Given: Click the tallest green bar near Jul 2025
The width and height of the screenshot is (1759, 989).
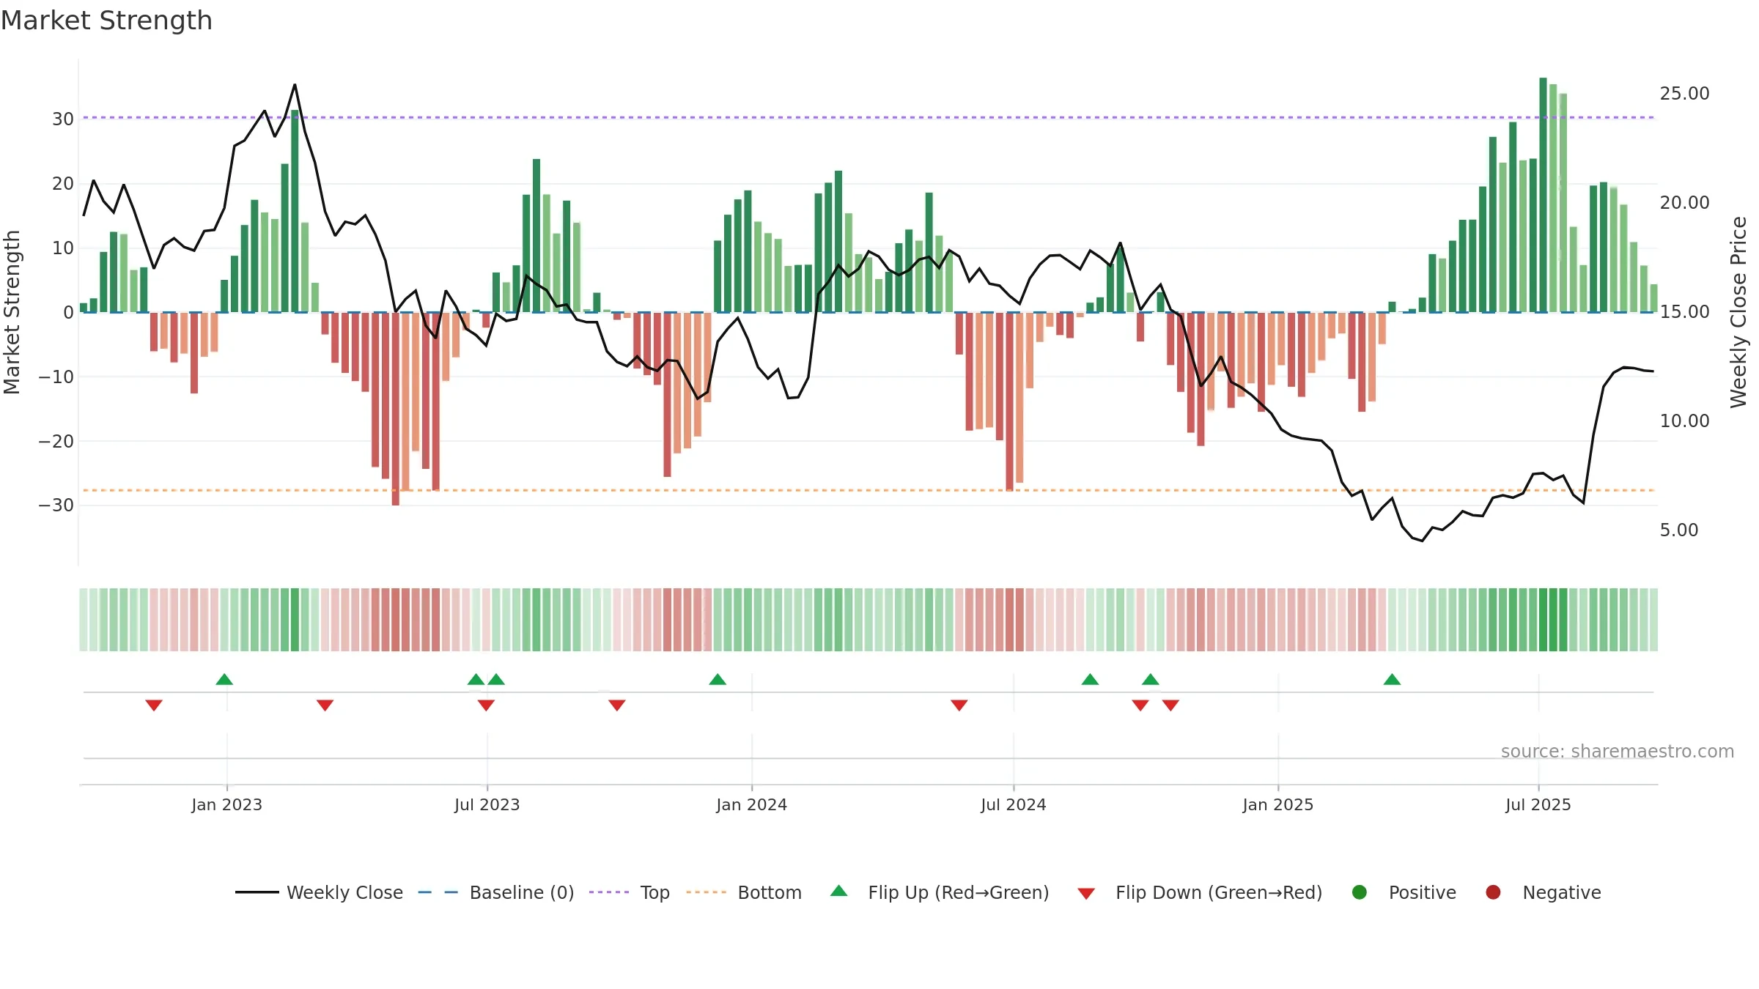Looking at the screenshot, I should [x=1543, y=195].
